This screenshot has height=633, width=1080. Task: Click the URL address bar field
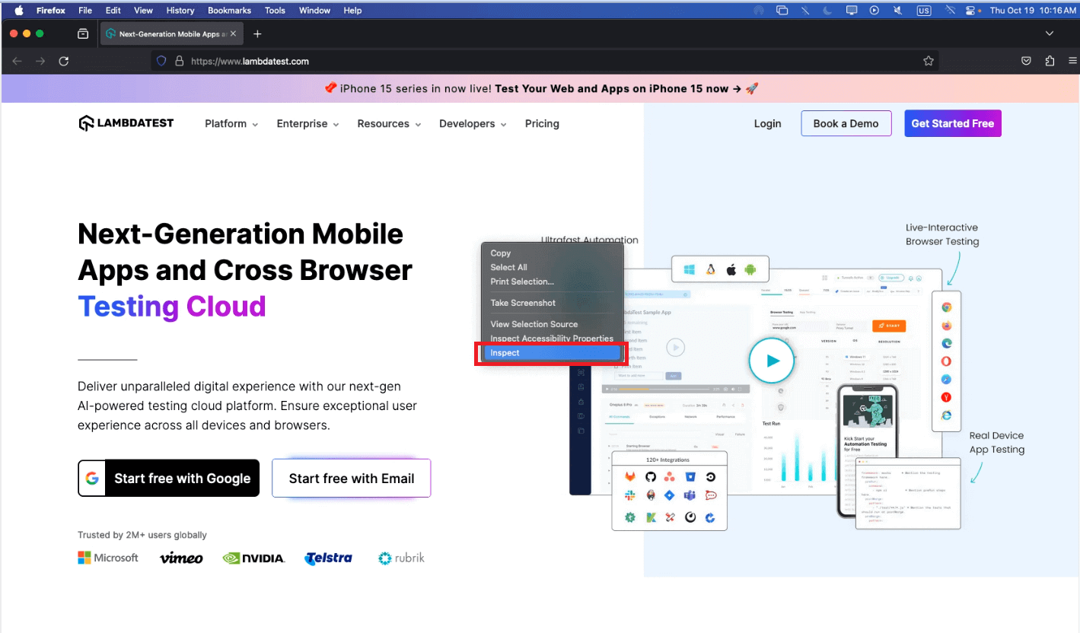pos(533,62)
